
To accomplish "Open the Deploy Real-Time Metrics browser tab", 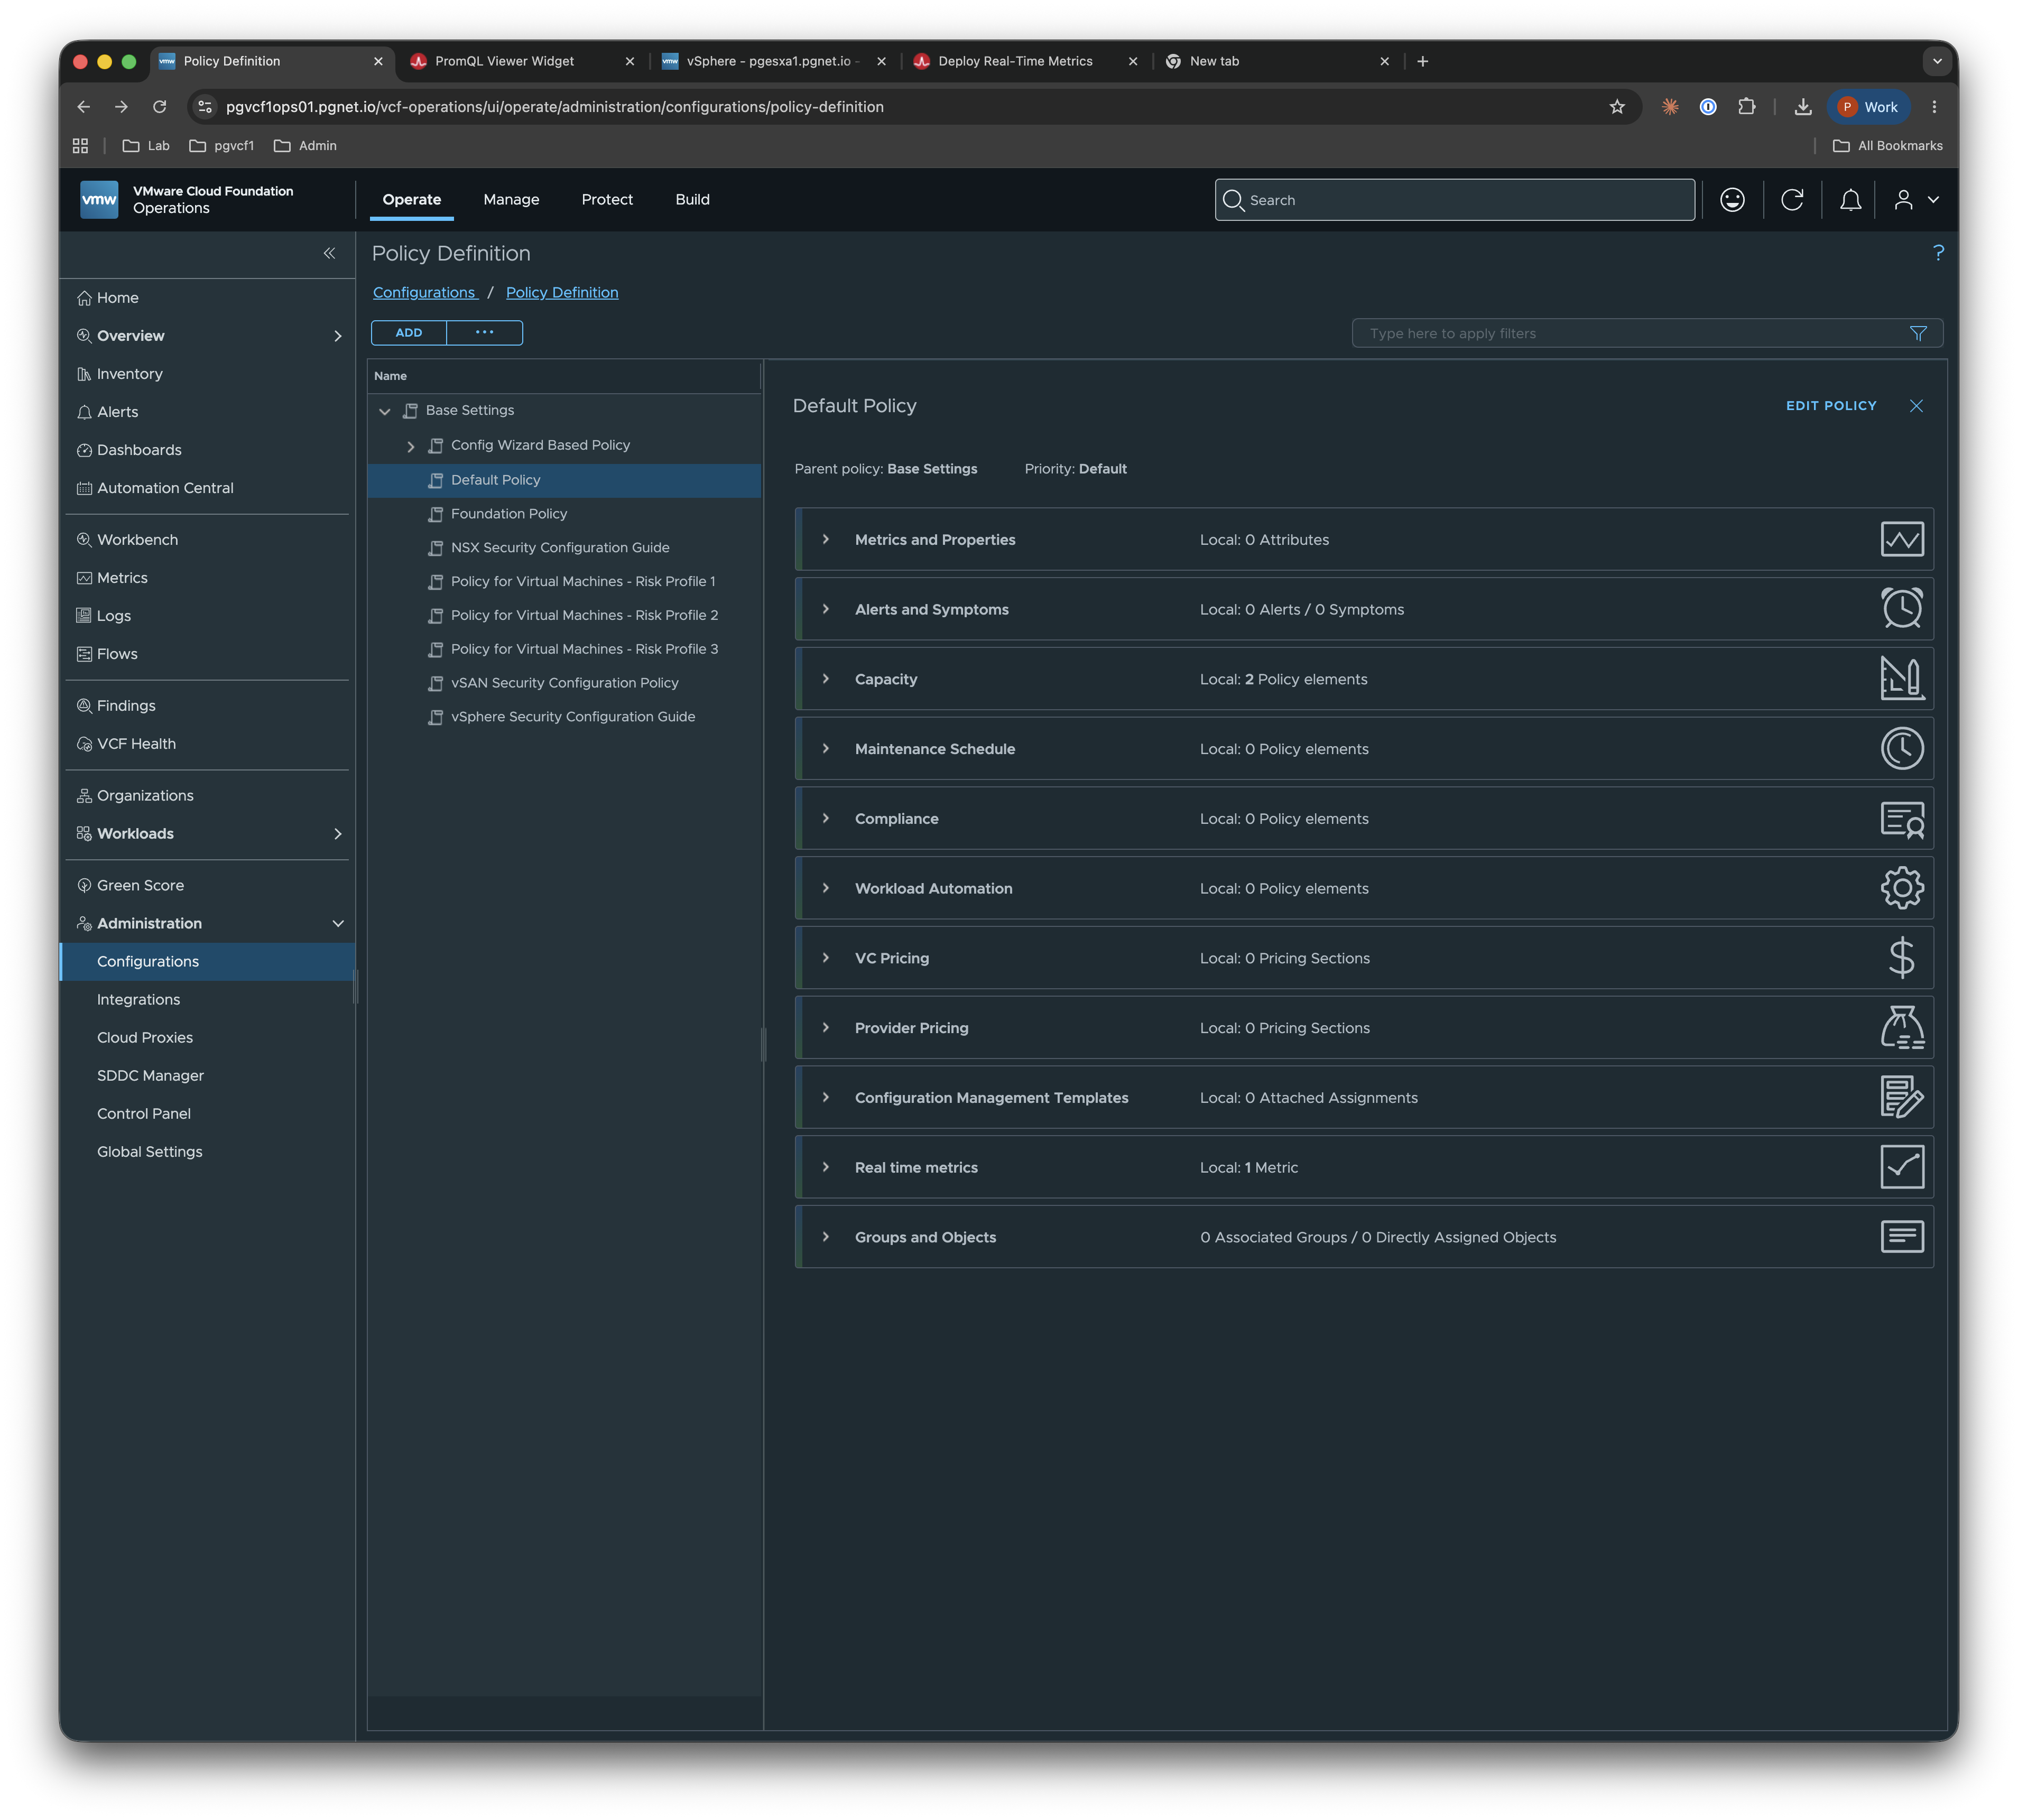I will click(x=1026, y=61).
